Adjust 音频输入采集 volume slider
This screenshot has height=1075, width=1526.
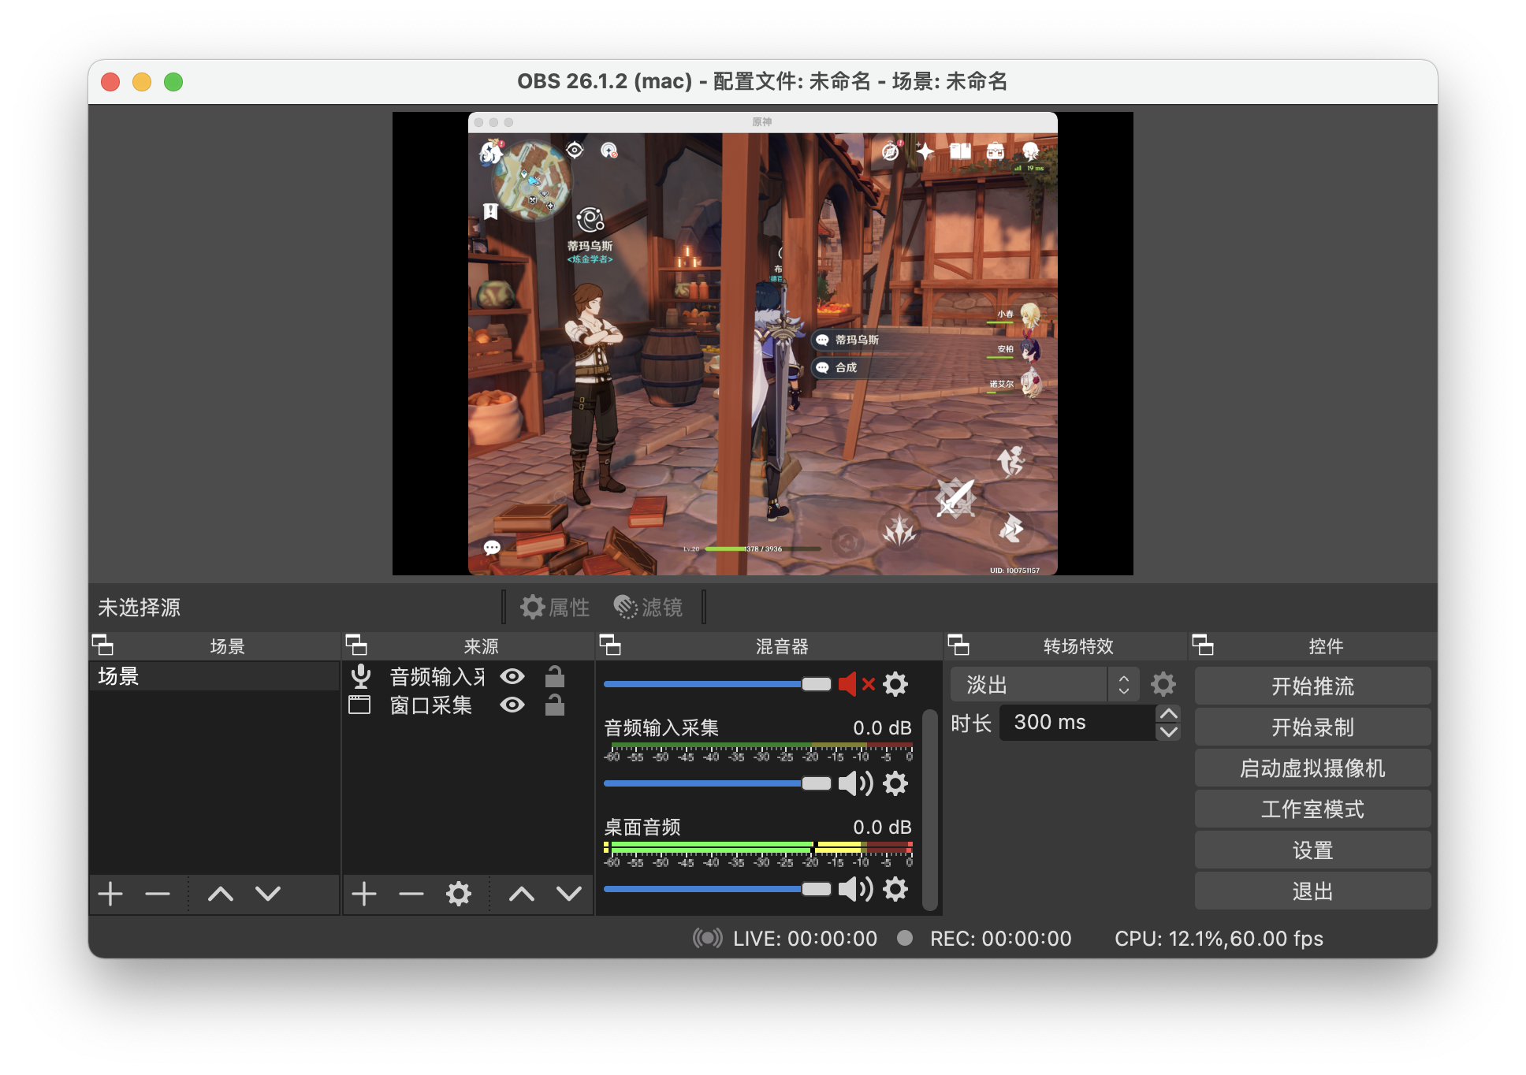717,783
